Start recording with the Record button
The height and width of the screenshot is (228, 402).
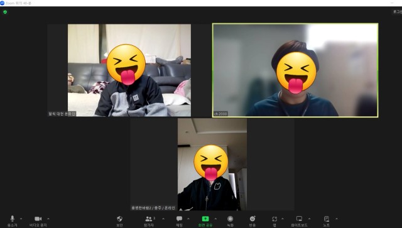click(231, 221)
